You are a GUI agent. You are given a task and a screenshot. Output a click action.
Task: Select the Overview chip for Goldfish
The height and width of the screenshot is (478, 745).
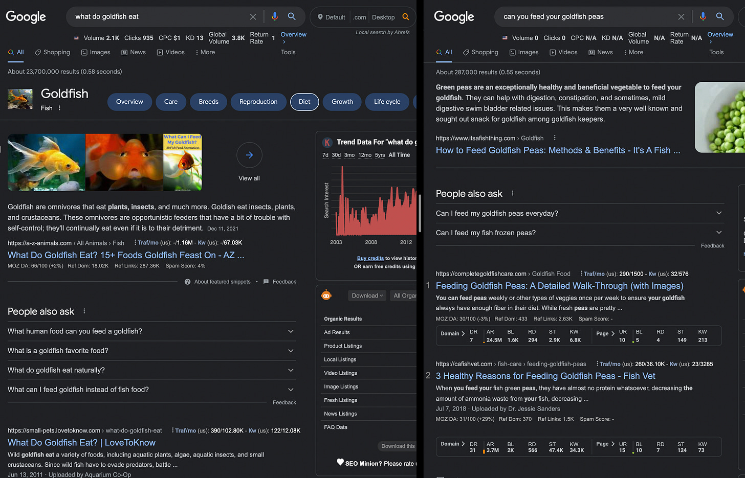[129, 102]
